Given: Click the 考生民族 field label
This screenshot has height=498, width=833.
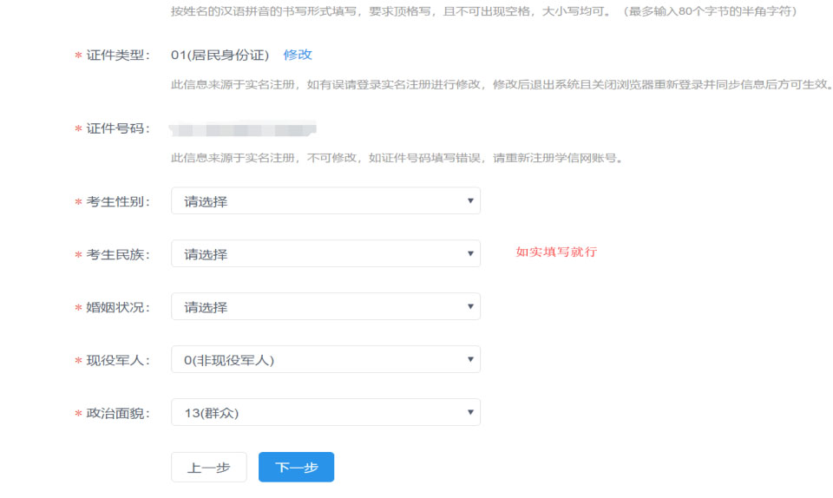Looking at the screenshot, I should coord(118,254).
